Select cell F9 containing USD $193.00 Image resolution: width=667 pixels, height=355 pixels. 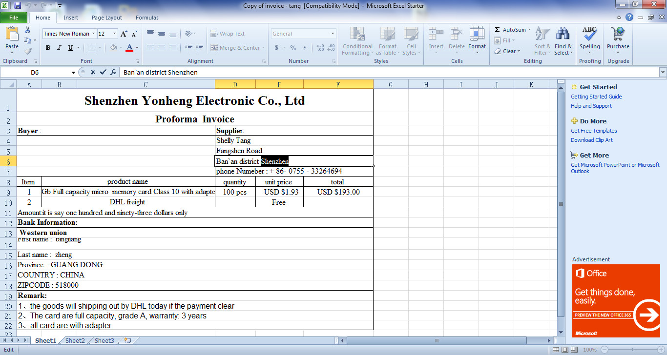click(x=338, y=192)
